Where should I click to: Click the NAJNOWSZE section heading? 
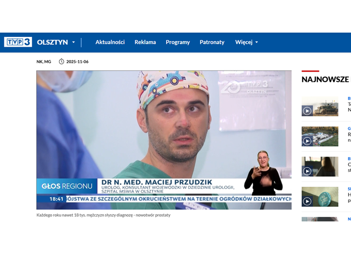[x=325, y=79]
